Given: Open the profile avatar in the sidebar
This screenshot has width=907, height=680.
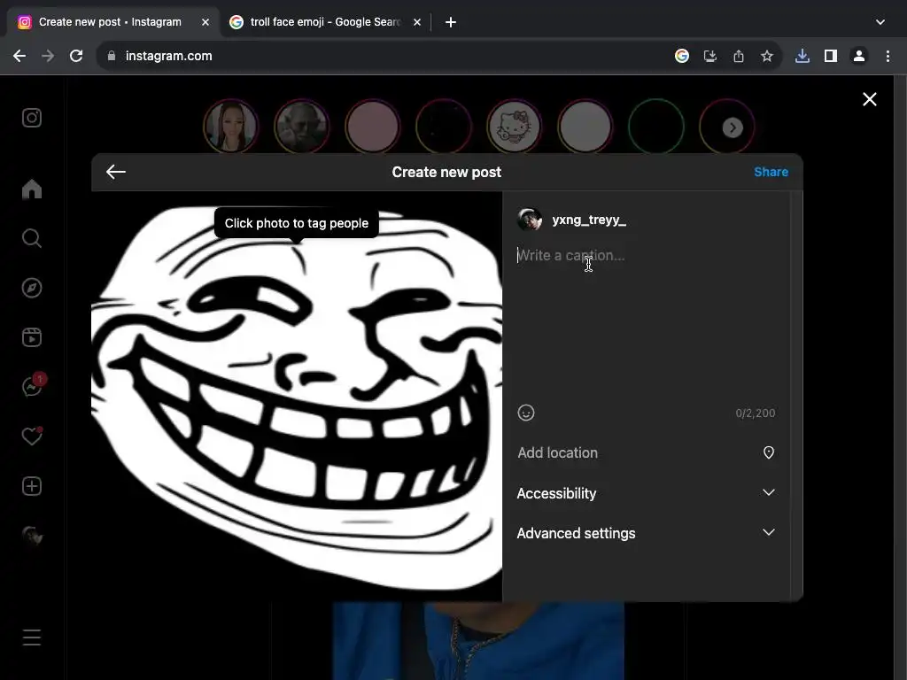Looking at the screenshot, I should coord(32,536).
